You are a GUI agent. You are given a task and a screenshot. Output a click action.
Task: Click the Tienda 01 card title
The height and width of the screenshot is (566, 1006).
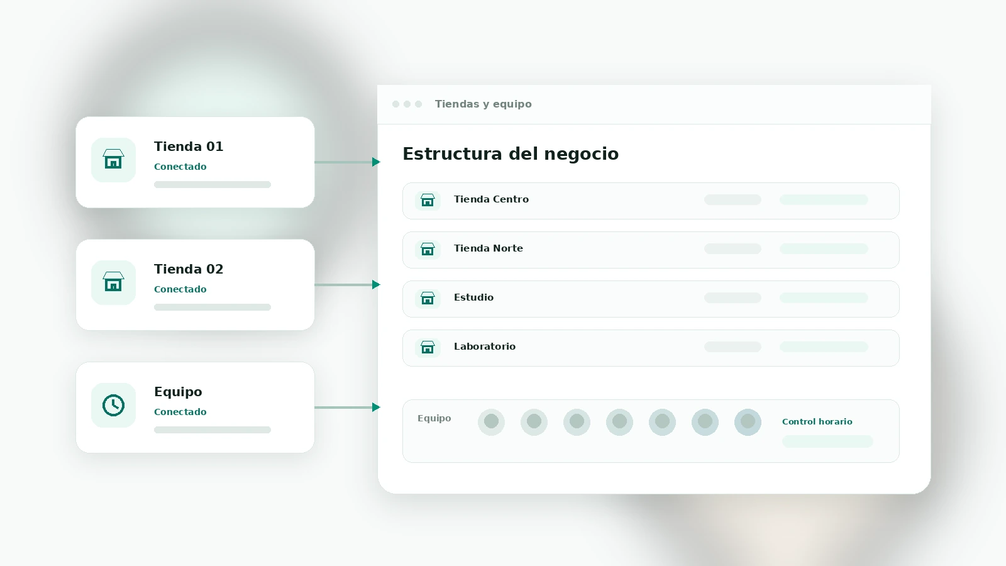[x=189, y=147]
